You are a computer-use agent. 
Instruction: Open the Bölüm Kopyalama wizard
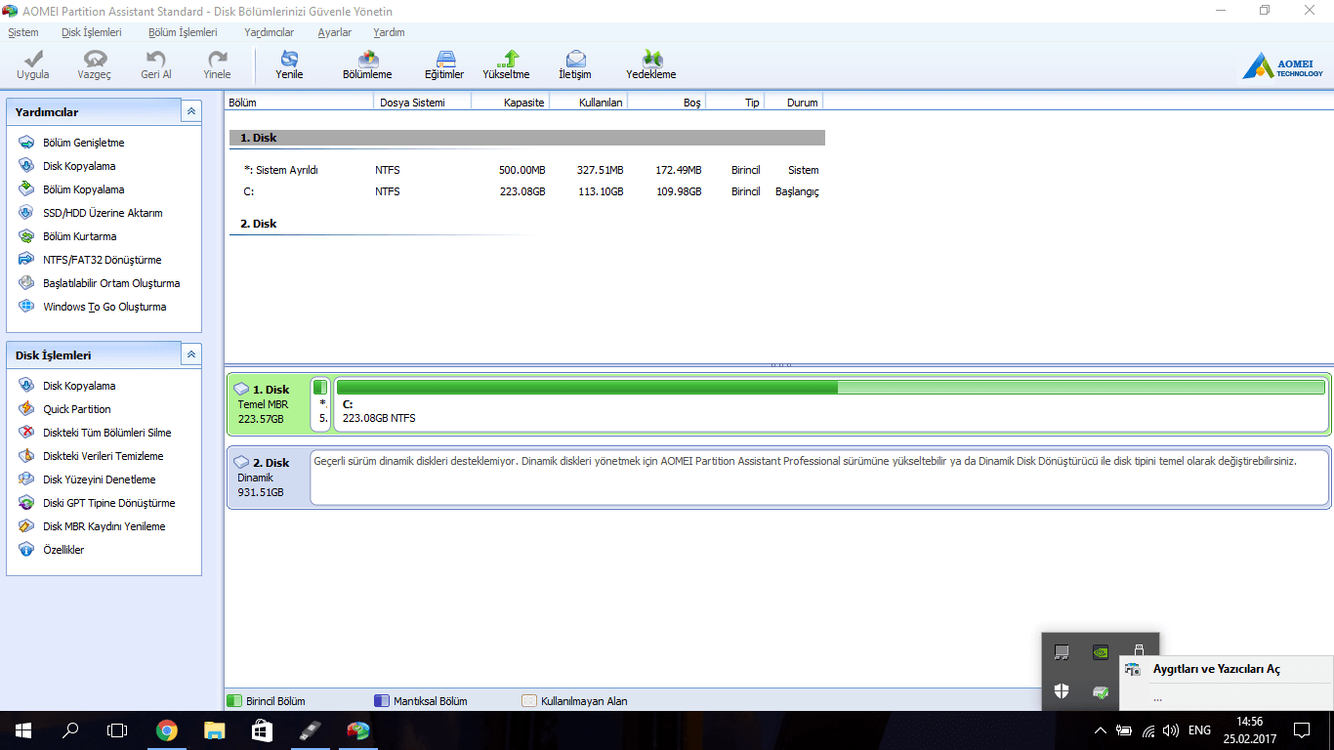(83, 189)
